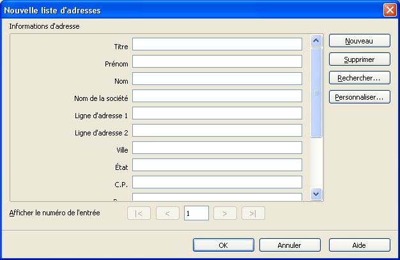
Task: Click the first entry navigation button
Action: click(139, 213)
